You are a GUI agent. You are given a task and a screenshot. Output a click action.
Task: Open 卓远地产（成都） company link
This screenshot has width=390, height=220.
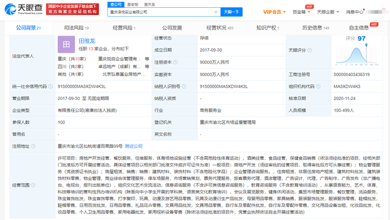coord(120,67)
